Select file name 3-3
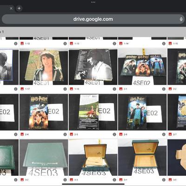The width and height of the screenshot is (186, 186). 76,180
